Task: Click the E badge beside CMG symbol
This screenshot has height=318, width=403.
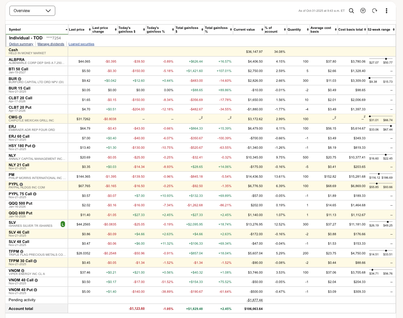Action: pyautogui.click(x=20, y=117)
